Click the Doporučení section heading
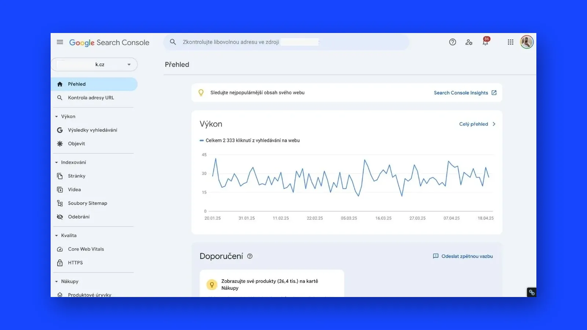 221,256
